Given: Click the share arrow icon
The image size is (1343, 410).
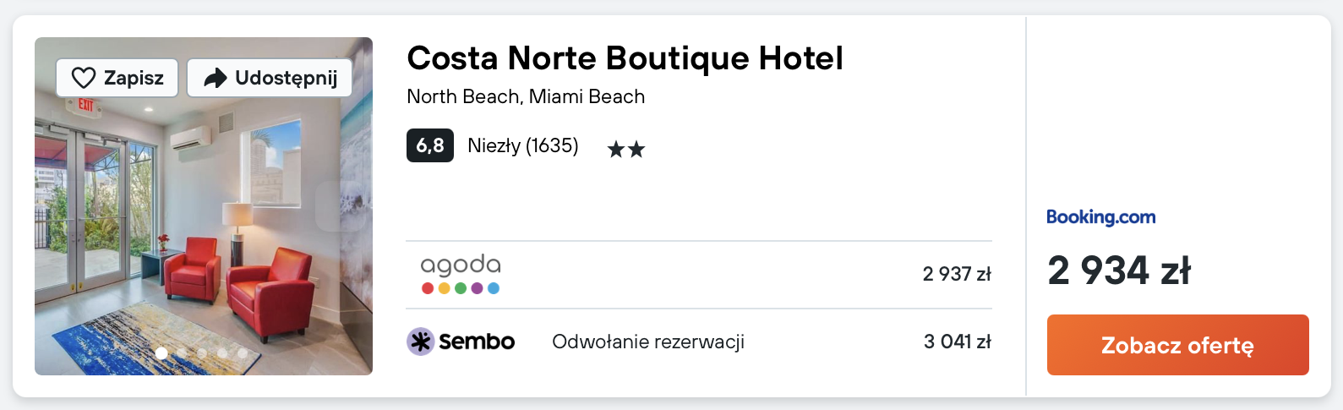Looking at the screenshot, I should click(216, 78).
